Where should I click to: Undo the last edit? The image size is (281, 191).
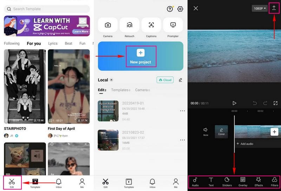tap(255, 103)
